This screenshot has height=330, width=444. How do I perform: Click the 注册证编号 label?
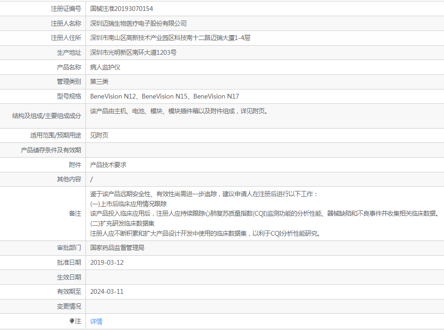coord(66,9)
